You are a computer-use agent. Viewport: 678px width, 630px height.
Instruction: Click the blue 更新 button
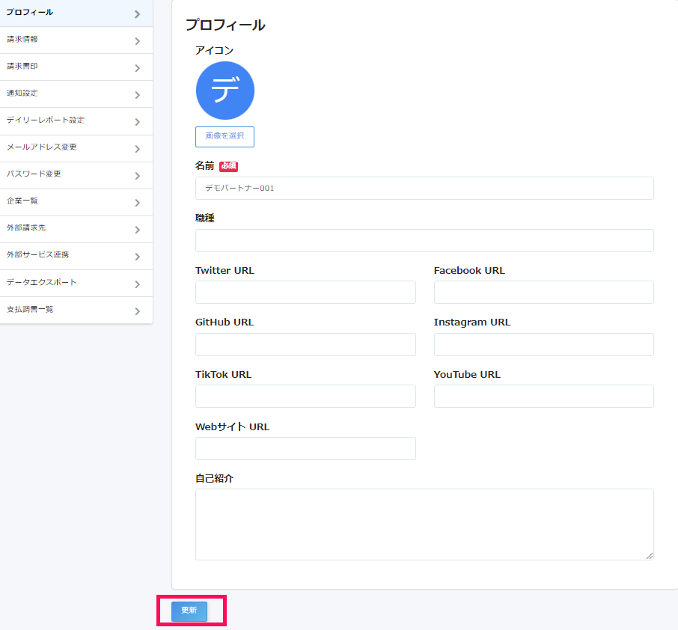pos(189,611)
